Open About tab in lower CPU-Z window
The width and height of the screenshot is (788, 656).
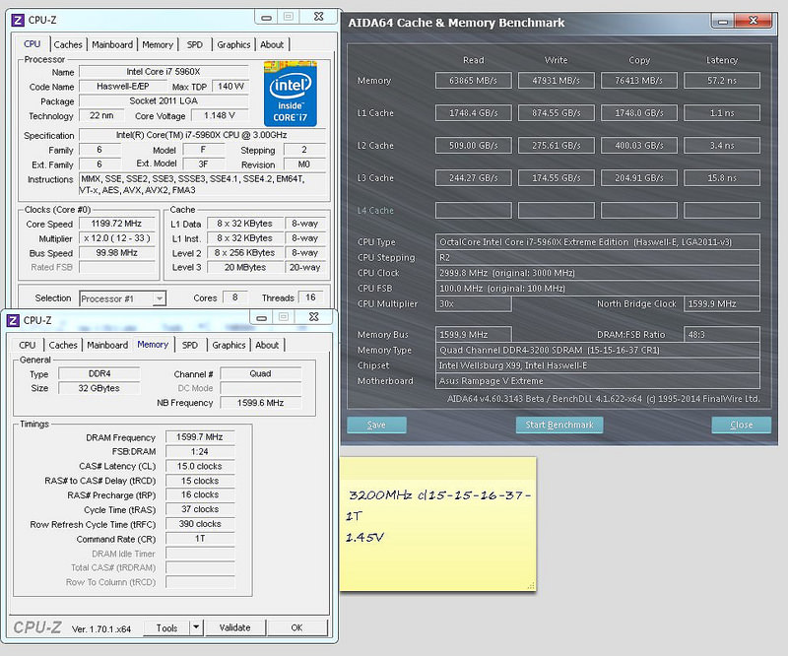267,346
